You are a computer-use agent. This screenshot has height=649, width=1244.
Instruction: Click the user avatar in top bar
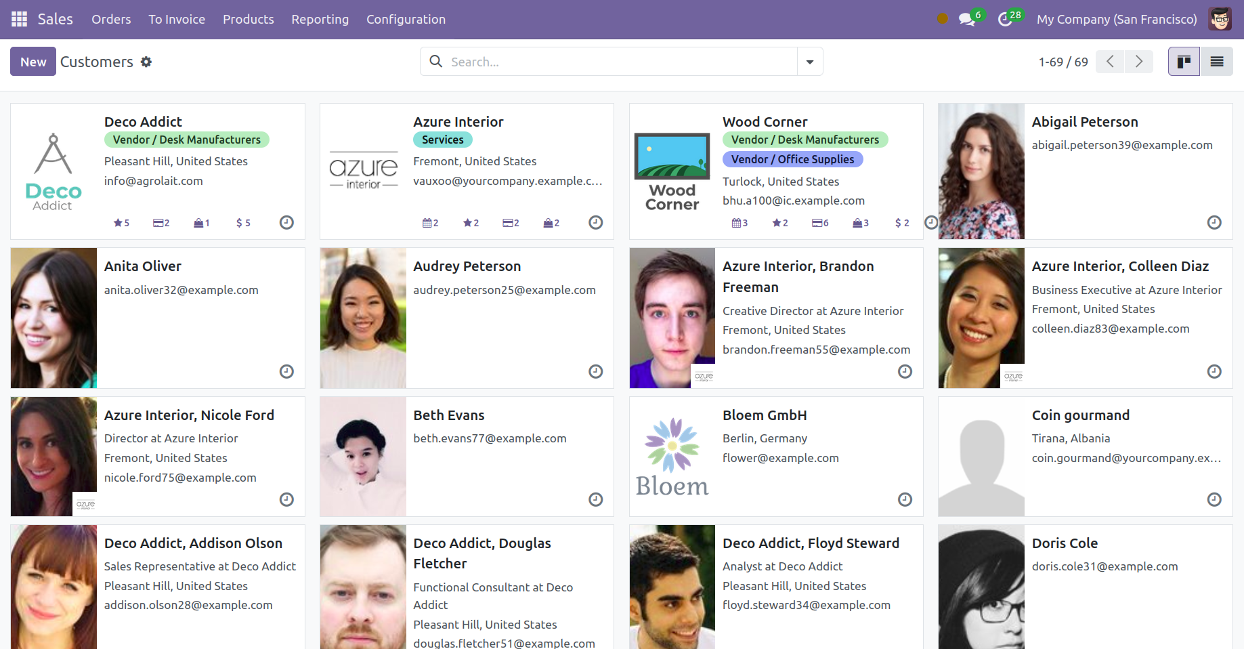point(1220,19)
